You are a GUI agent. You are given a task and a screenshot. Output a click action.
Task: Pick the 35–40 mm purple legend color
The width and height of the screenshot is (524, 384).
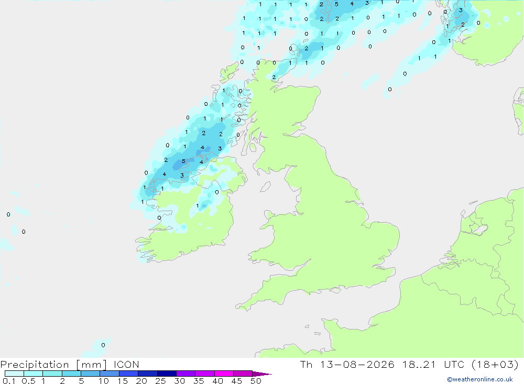tap(204, 374)
